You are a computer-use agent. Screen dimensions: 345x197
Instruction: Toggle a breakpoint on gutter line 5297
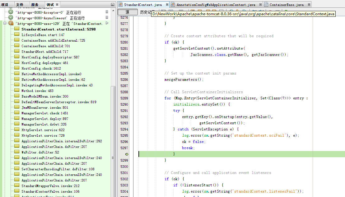point(124,148)
